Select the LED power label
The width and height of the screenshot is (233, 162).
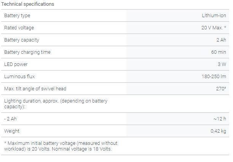(x=16, y=64)
